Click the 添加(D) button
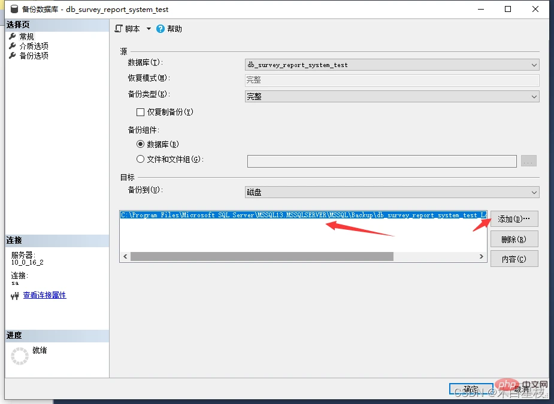554x404 pixels. click(x=514, y=219)
